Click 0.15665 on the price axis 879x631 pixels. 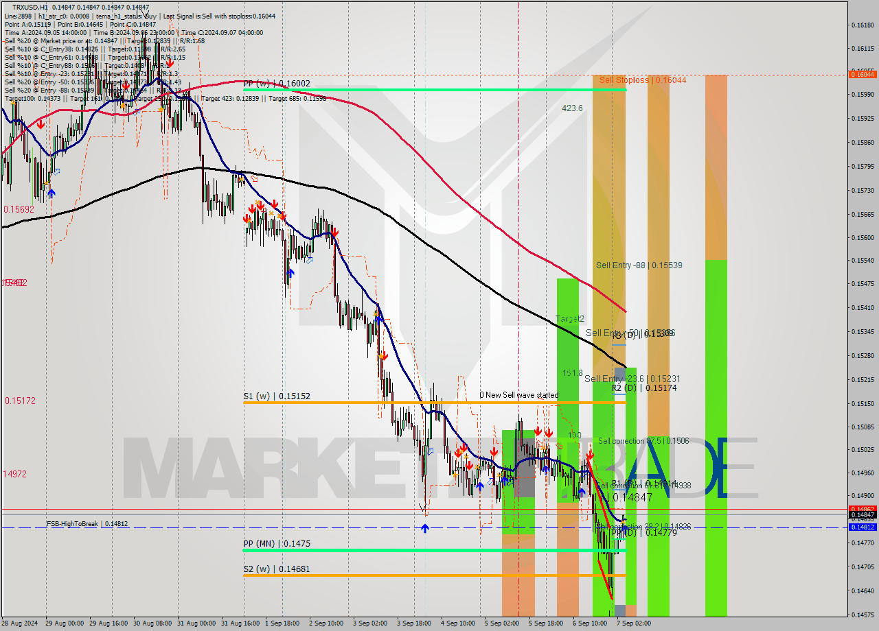[x=863, y=214]
